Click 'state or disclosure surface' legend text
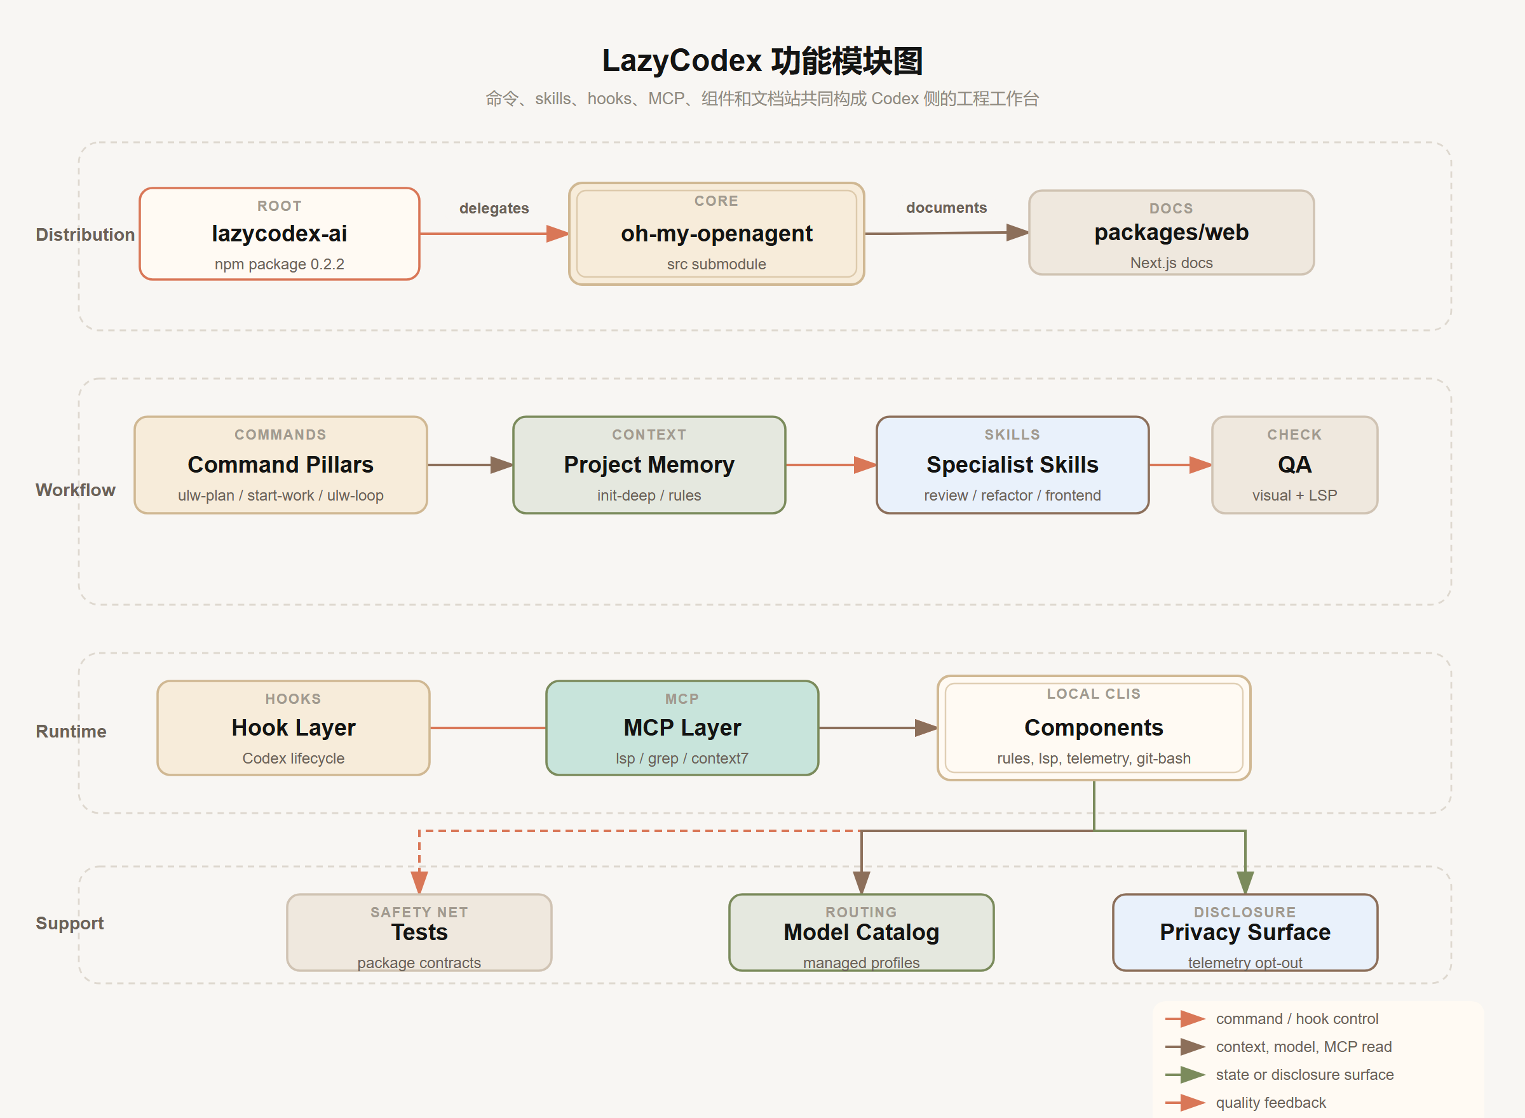 point(1305,1075)
